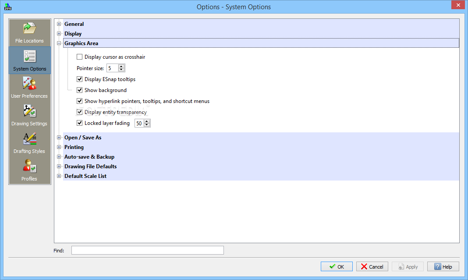Expand the General section
468x280 pixels.
coord(59,24)
